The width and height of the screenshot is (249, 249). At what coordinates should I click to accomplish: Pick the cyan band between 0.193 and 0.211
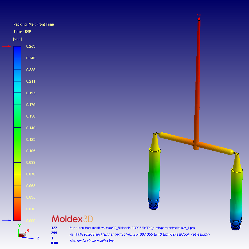17,87
